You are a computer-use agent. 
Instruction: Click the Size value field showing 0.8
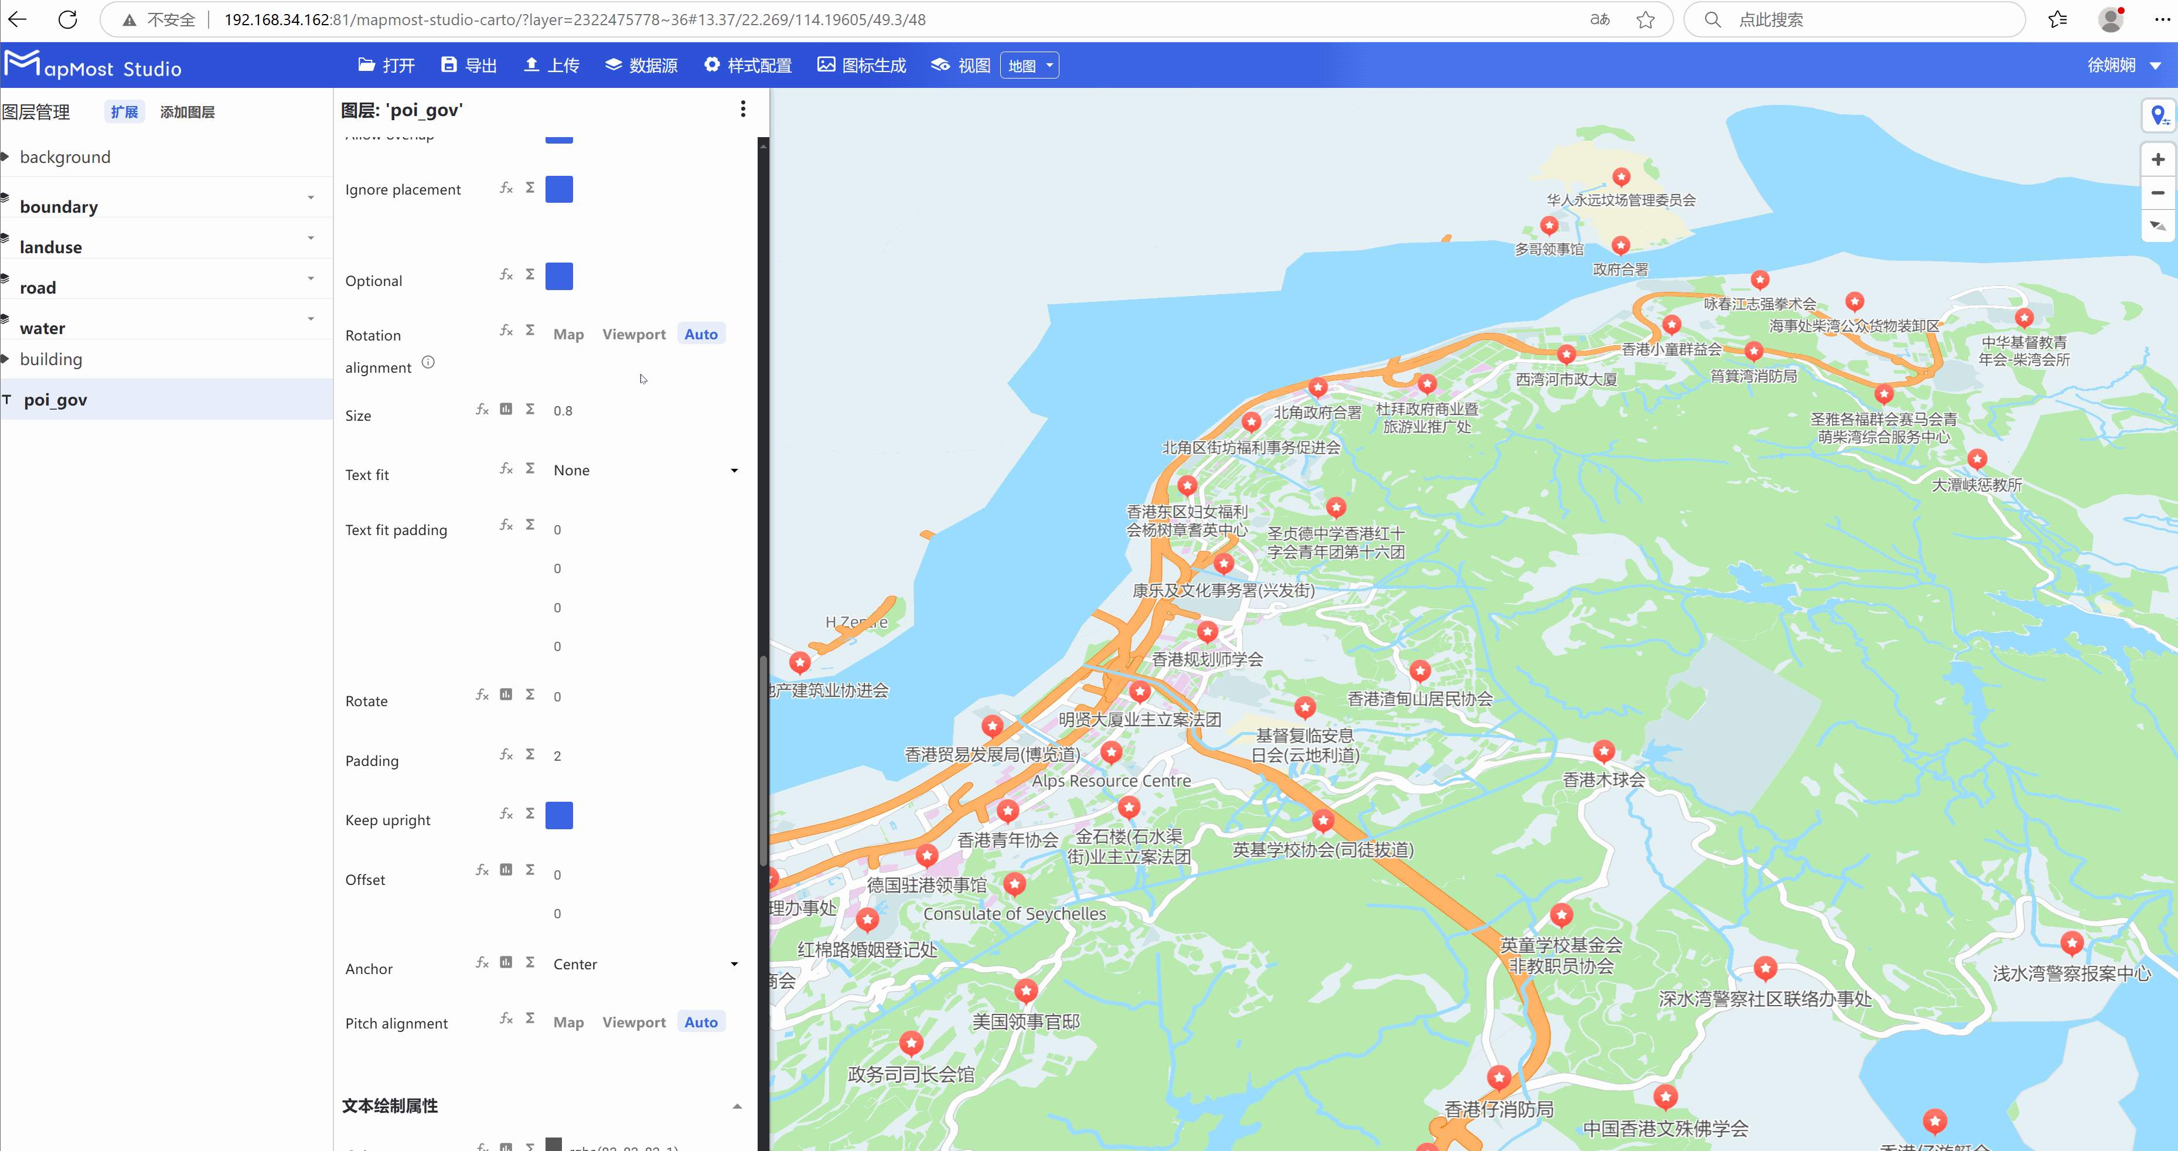point(563,411)
